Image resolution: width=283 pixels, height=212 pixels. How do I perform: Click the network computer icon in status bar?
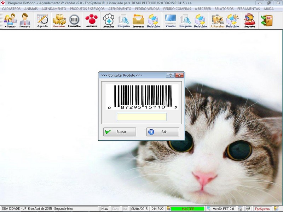pyautogui.click(x=248, y=208)
